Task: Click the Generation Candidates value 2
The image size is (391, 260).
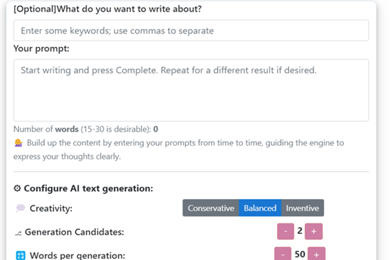Action: tap(300, 231)
